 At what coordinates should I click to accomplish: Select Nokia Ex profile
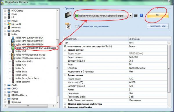click(x=20, y=68)
